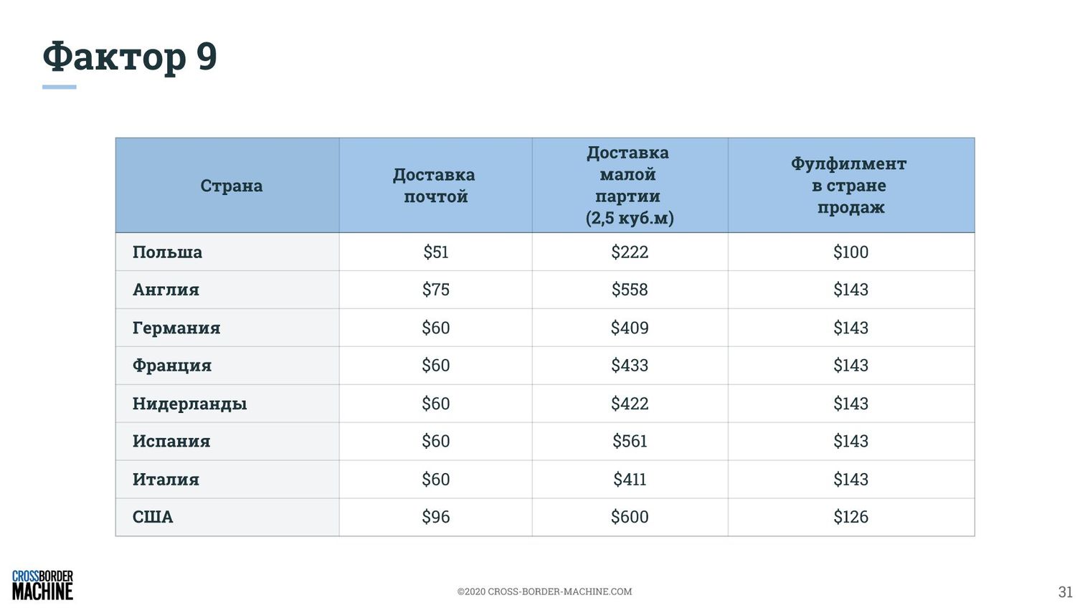
Task: Click the $600 cell for США
Action: pos(630,517)
